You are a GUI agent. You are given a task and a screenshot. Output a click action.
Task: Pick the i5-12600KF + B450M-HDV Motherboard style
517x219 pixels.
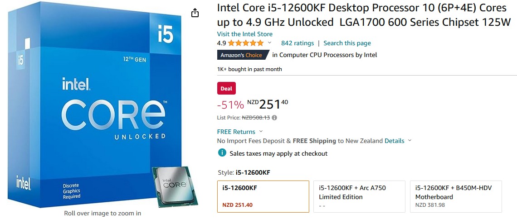click(455, 196)
